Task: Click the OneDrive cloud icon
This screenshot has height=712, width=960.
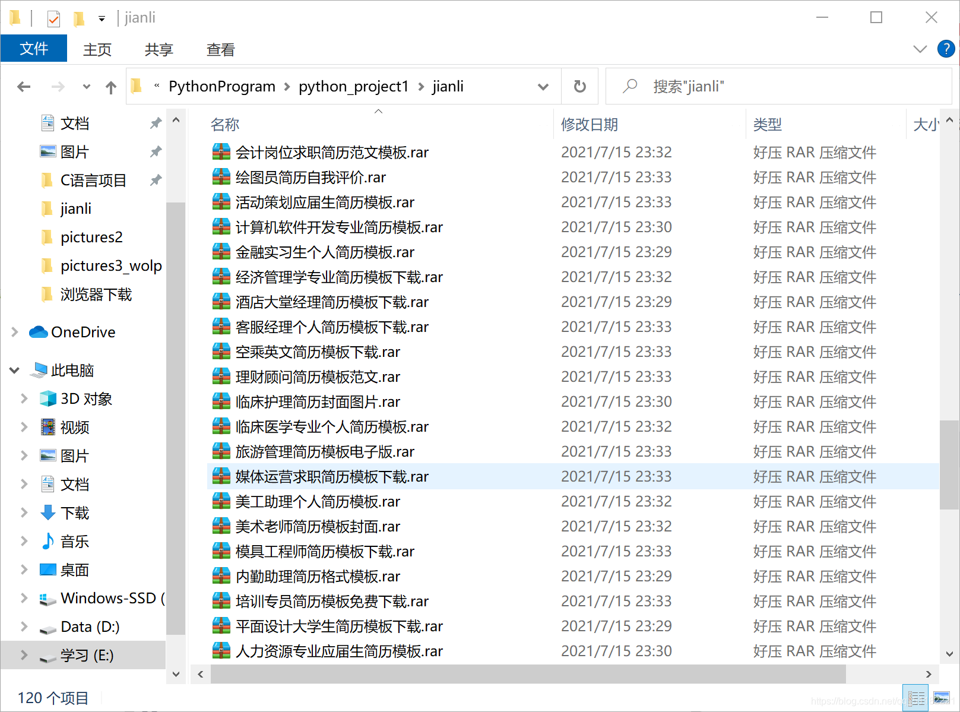Action: (39, 332)
